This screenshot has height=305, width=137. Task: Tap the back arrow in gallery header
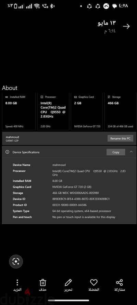pos(126,26)
